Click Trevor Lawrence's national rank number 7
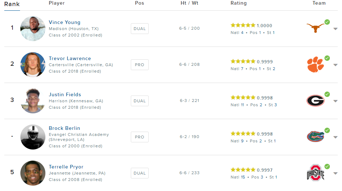 242,69
